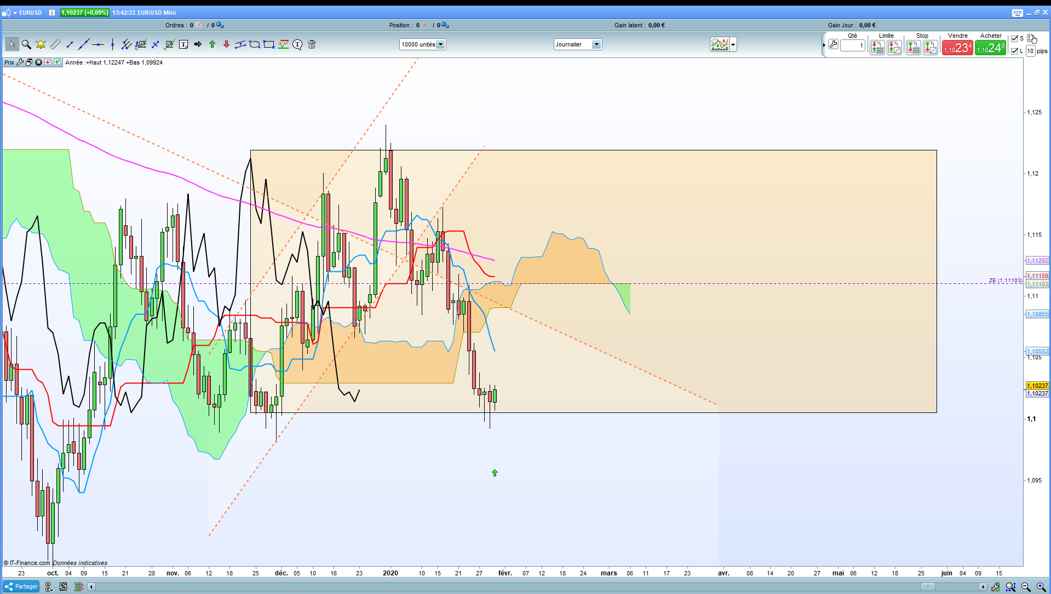1051x594 pixels.
Task: Click the Partager share button
Action: 21,586
